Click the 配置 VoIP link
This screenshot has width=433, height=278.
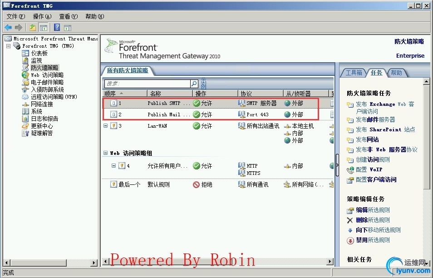[x=369, y=169]
